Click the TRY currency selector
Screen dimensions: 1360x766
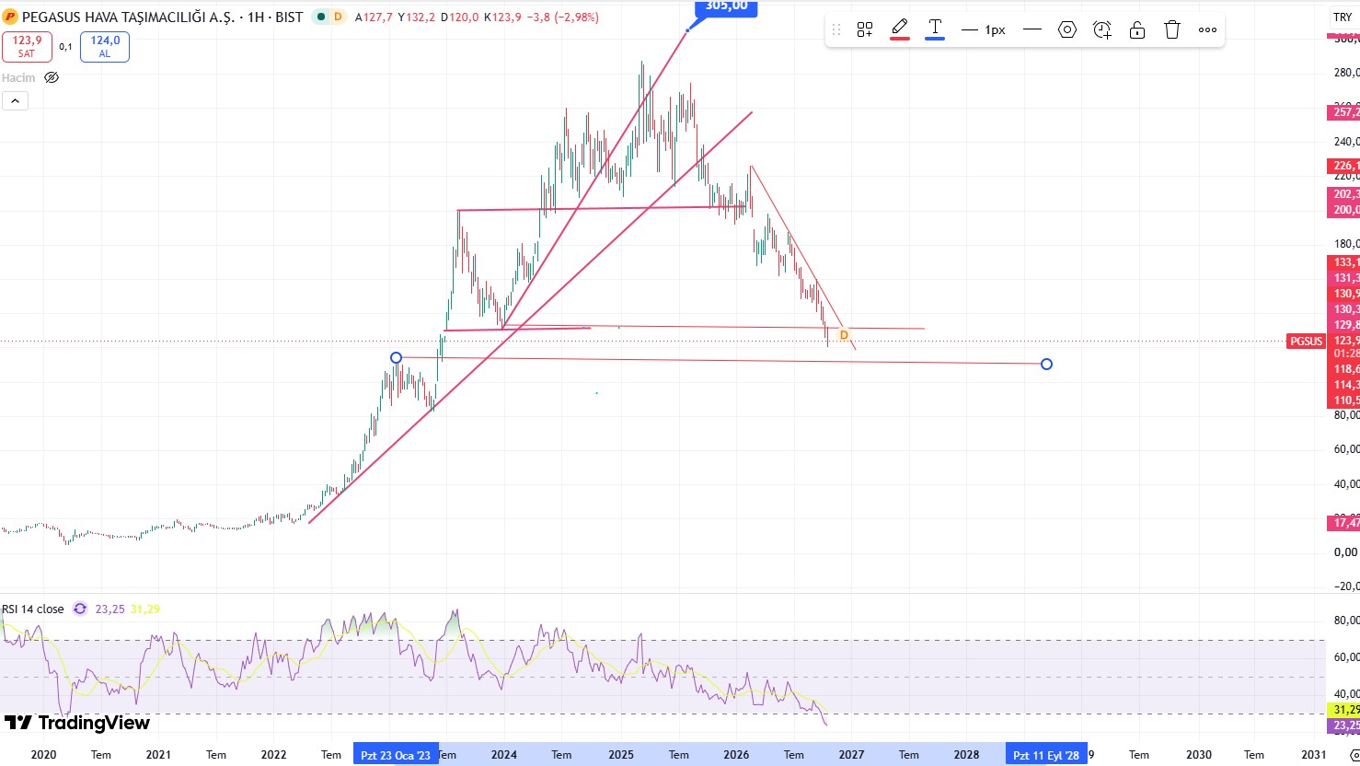tap(1343, 17)
